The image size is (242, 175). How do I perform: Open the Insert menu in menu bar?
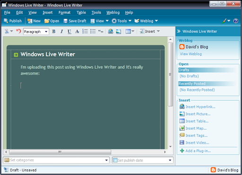[48, 12]
